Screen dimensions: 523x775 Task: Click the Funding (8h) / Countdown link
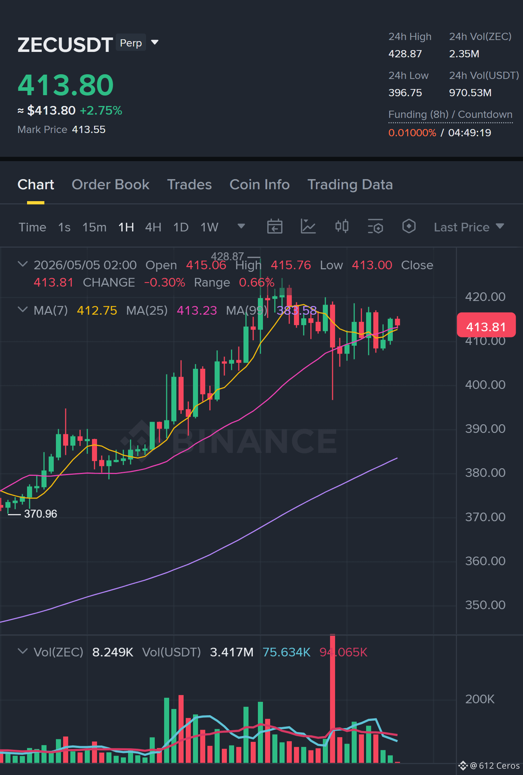point(450,115)
